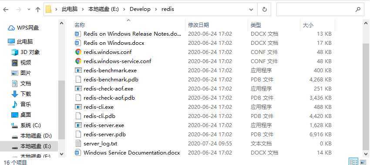Viewport: 370px width, 165px height.
Task: Go up one folder level
Action: [38, 10]
